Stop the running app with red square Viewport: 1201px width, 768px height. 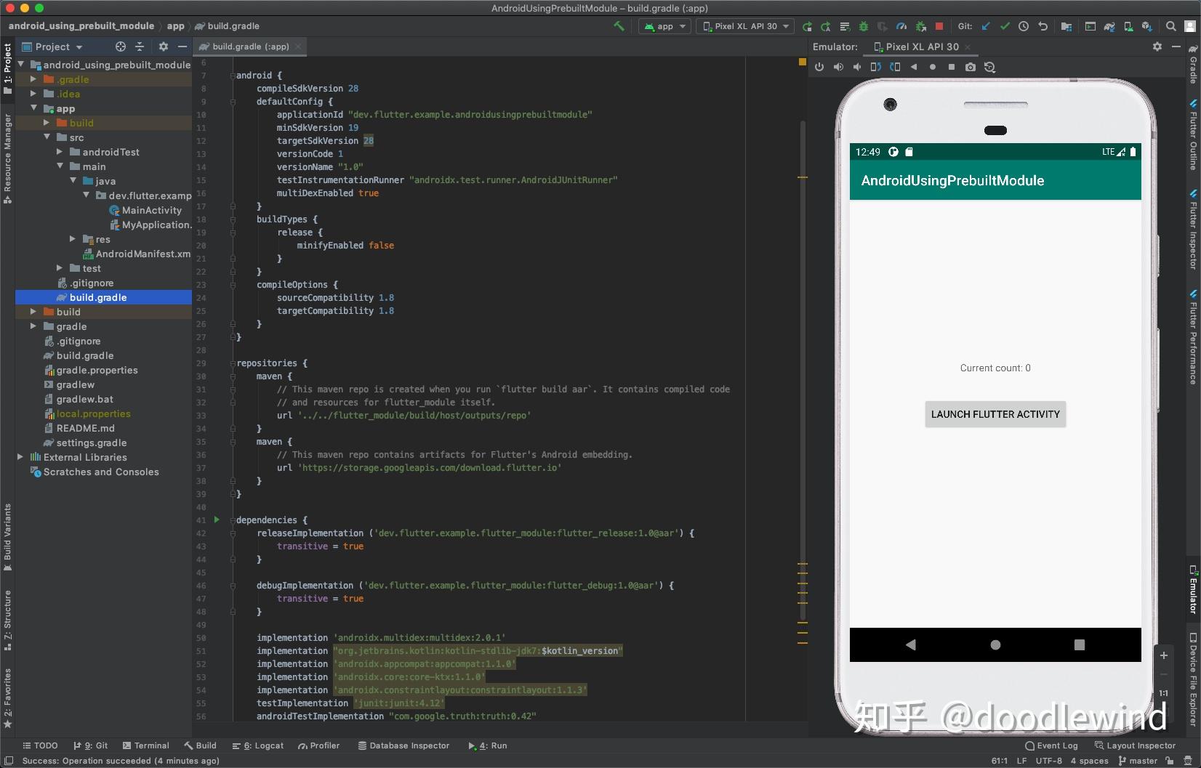(939, 26)
